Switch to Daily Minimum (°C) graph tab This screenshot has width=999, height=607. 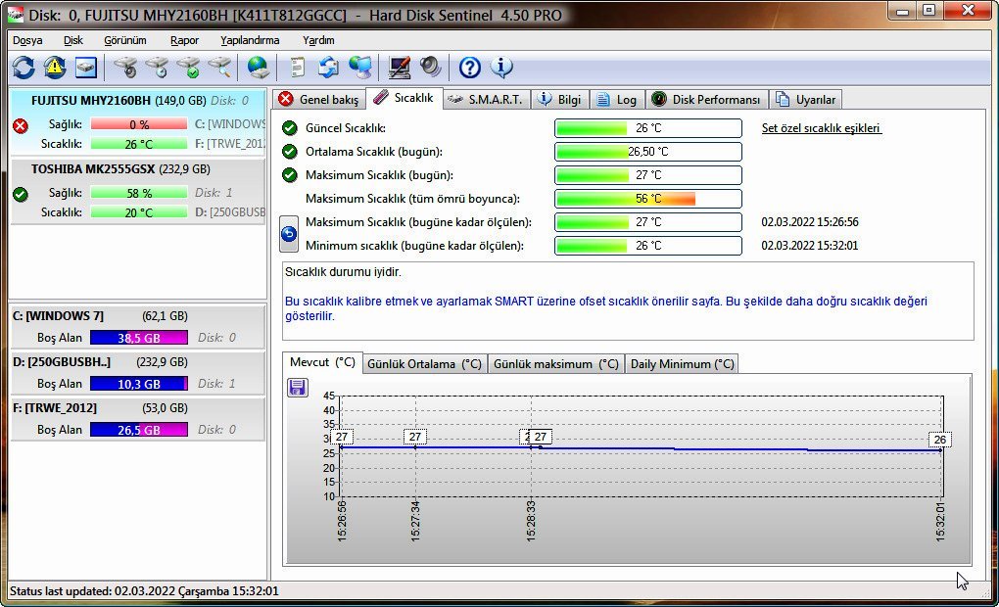tap(682, 363)
